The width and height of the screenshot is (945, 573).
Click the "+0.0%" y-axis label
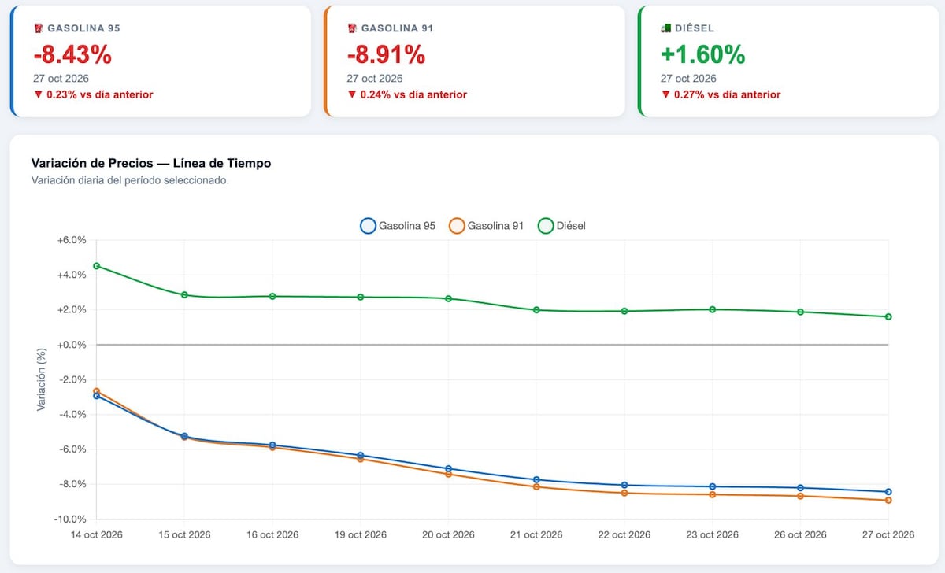tap(72, 345)
